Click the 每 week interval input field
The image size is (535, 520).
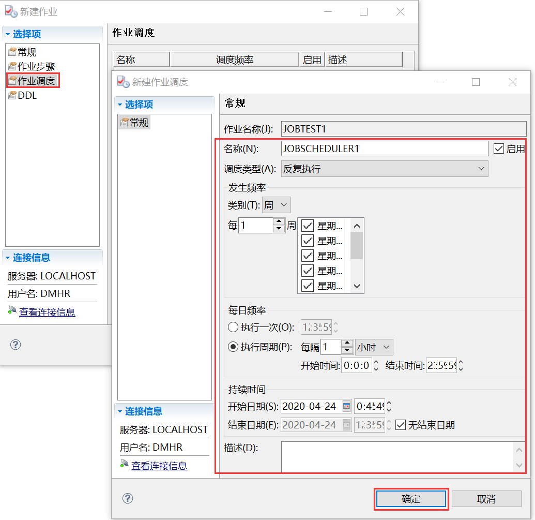pyautogui.click(x=256, y=226)
